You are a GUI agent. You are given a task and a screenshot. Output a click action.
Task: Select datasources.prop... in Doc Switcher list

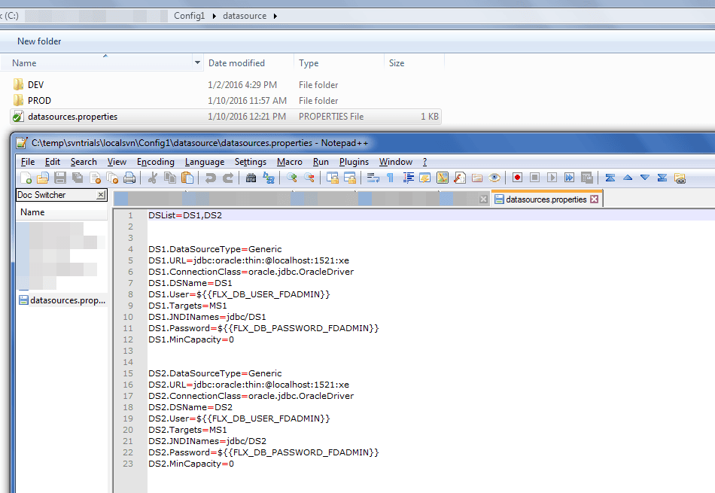62,300
